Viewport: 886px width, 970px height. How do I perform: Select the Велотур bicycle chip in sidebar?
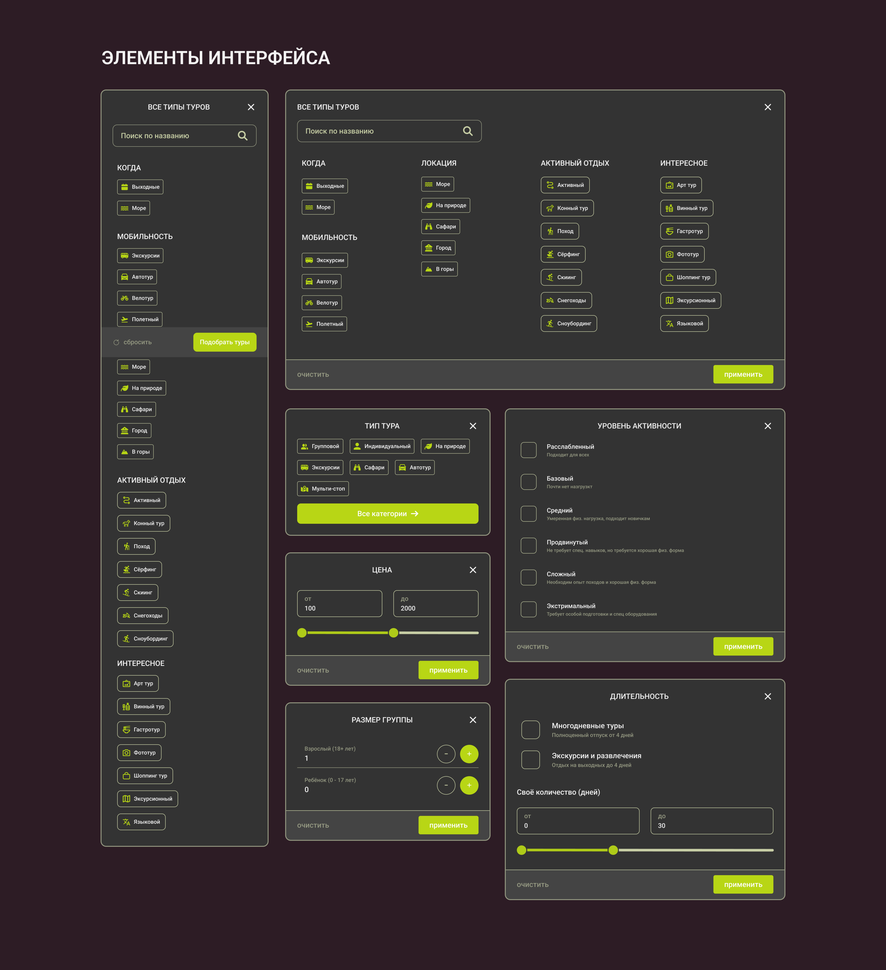pos(137,298)
